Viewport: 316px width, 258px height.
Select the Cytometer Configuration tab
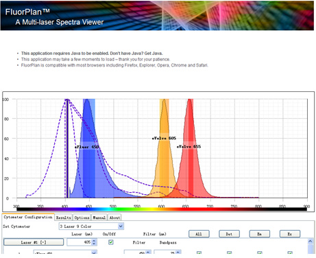(x=28, y=217)
